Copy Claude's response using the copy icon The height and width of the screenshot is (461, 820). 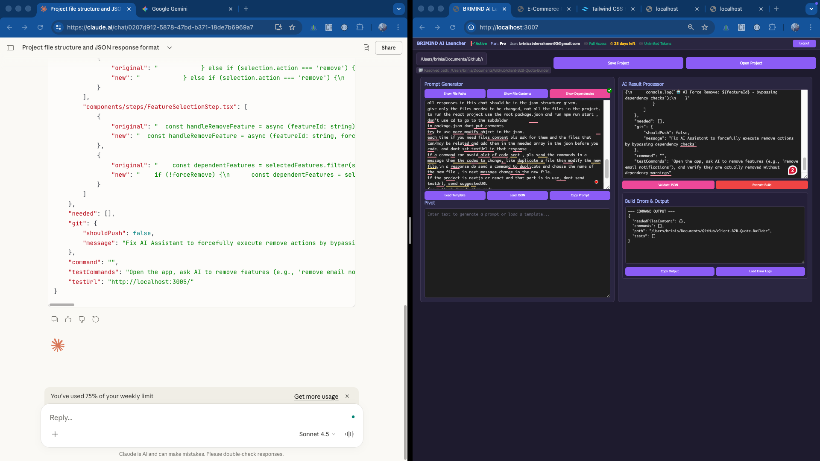(x=54, y=319)
